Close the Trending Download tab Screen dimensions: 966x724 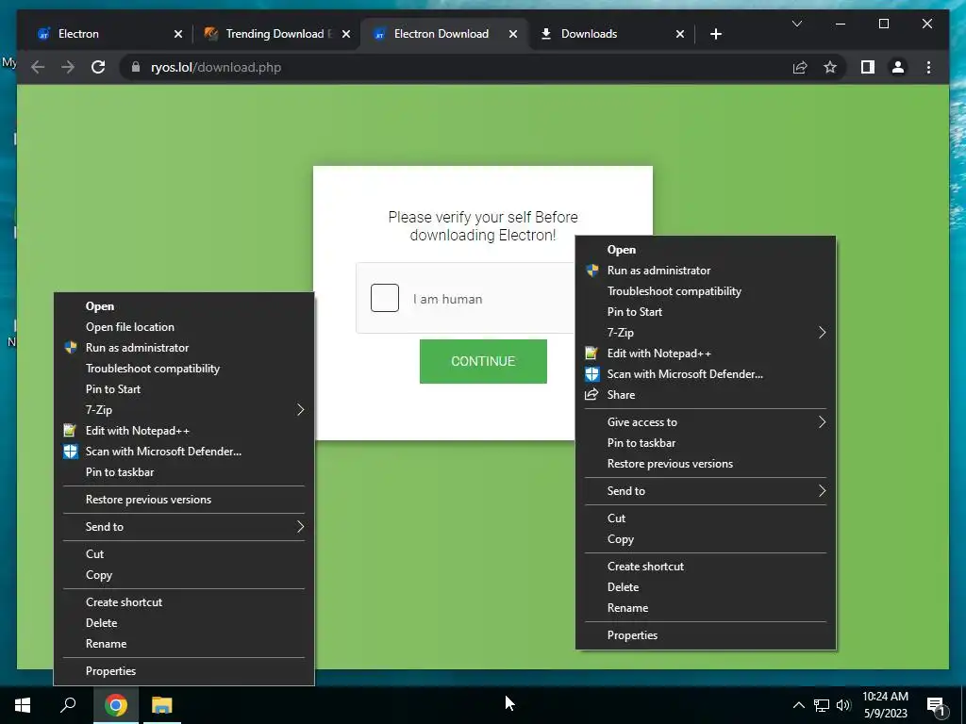pos(346,34)
